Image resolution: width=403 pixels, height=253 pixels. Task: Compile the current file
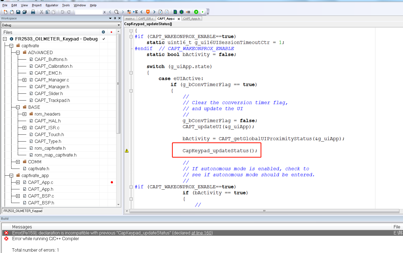click(x=175, y=12)
